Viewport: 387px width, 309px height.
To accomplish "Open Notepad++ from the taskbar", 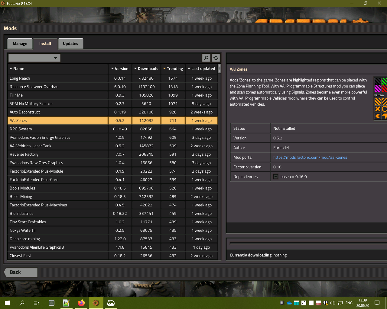I will click(x=66, y=303).
